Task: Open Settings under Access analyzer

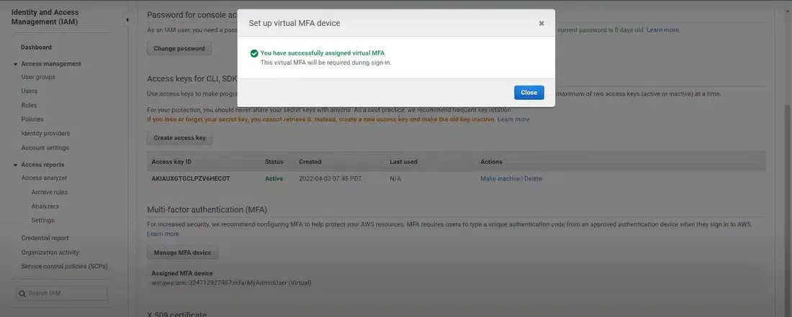Action: click(x=42, y=220)
